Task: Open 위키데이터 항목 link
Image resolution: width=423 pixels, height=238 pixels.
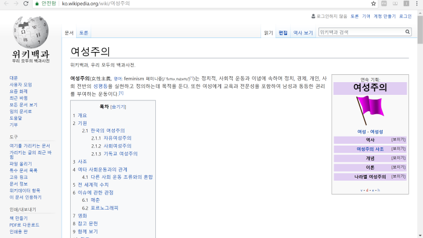Action: pyautogui.click(x=25, y=190)
